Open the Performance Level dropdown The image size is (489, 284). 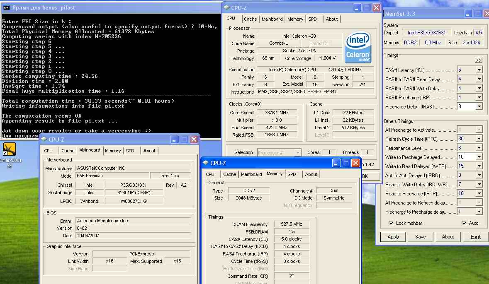click(479, 148)
